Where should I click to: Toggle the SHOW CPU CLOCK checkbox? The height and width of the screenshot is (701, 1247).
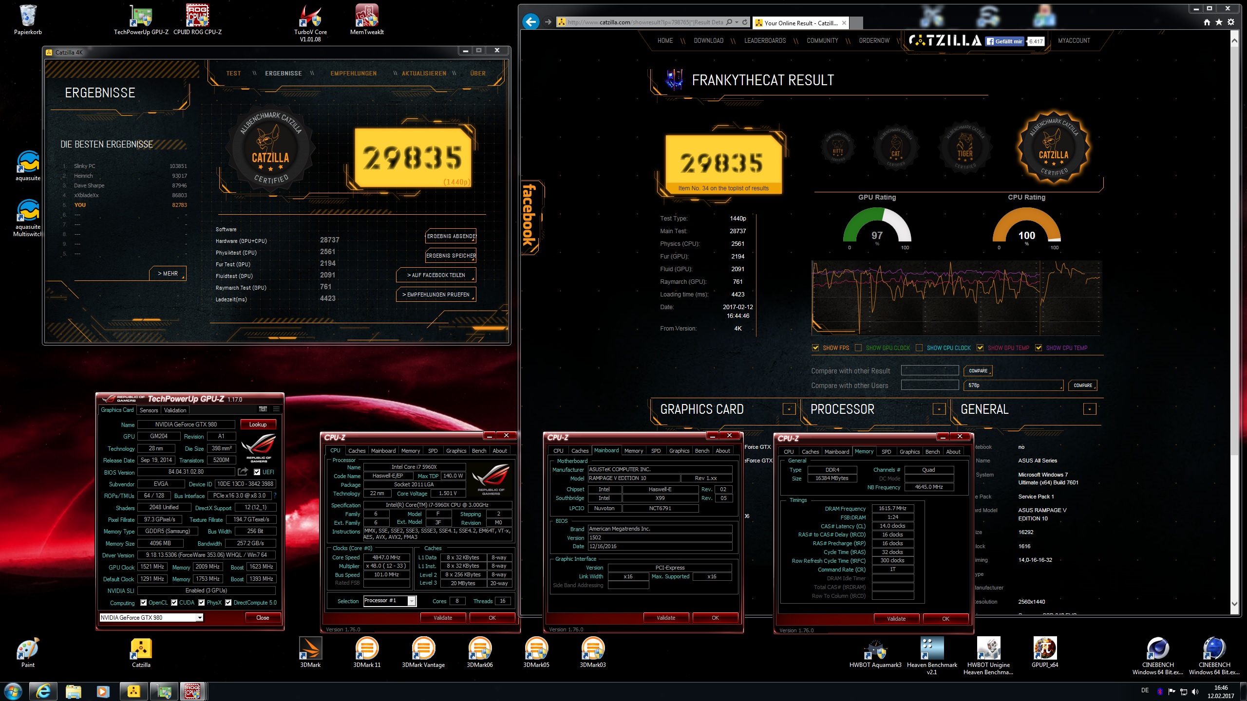click(x=919, y=348)
